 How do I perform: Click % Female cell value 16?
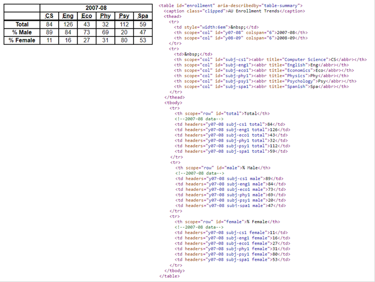click(x=68, y=40)
